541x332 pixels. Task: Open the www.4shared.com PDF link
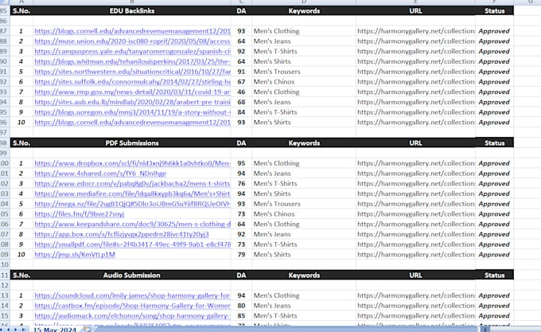coord(100,174)
